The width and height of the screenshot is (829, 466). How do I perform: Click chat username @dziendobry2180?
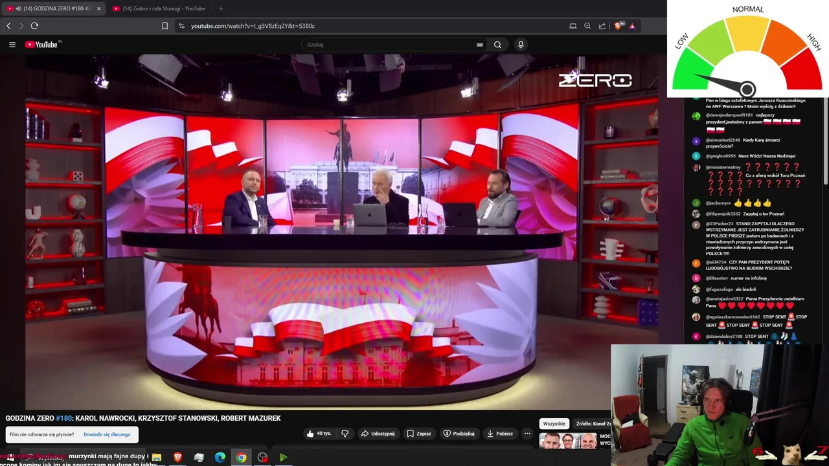[x=724, y=337]
